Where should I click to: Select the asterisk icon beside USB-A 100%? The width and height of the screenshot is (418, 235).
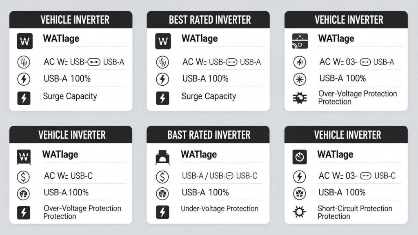[300, 79]
